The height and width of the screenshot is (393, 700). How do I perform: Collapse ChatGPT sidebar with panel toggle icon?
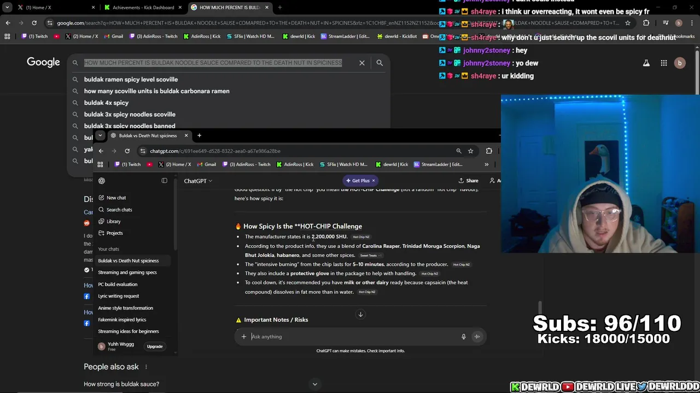164,181
